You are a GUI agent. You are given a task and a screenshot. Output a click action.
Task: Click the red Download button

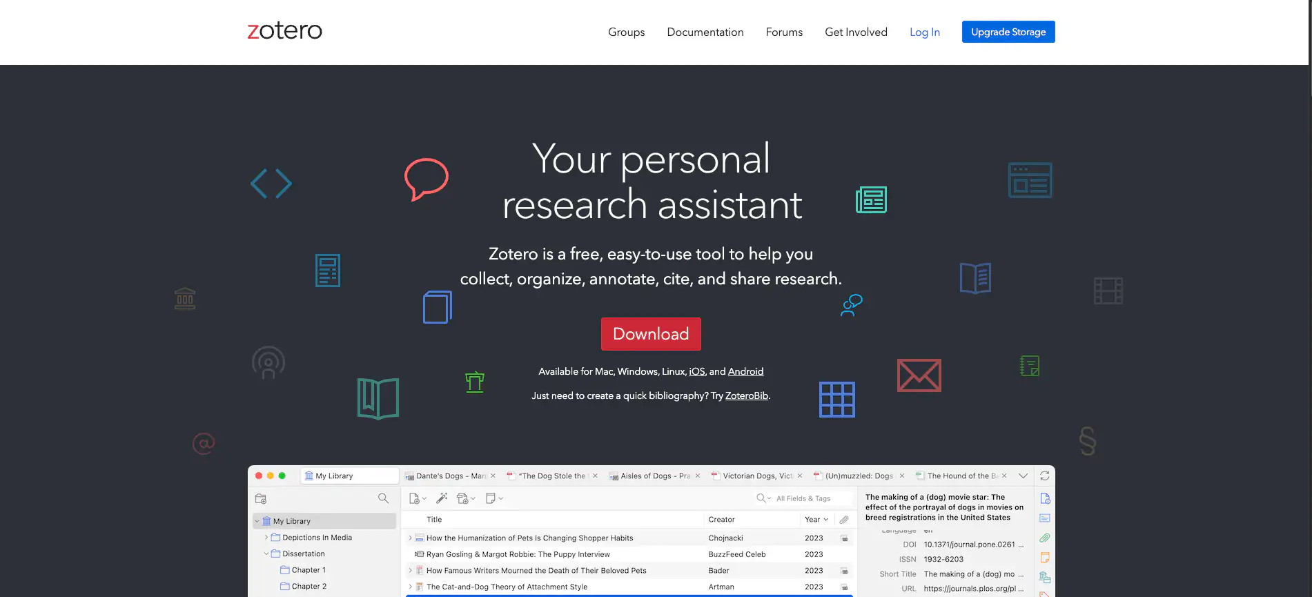tap(651, 334)
